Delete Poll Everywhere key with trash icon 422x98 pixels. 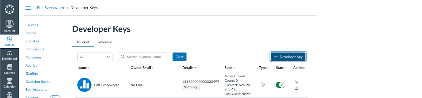click(296, 88)
